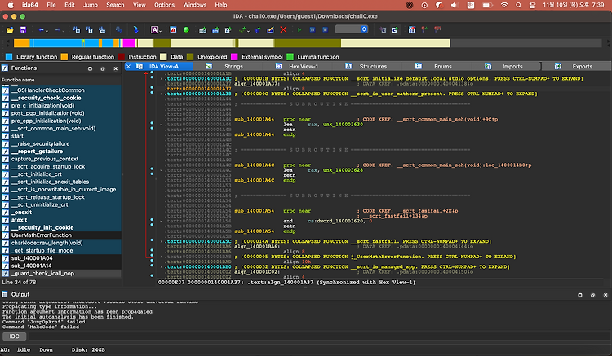
Task: Click the red flags breakpoint list icon
Action: [x=437, y=29]
